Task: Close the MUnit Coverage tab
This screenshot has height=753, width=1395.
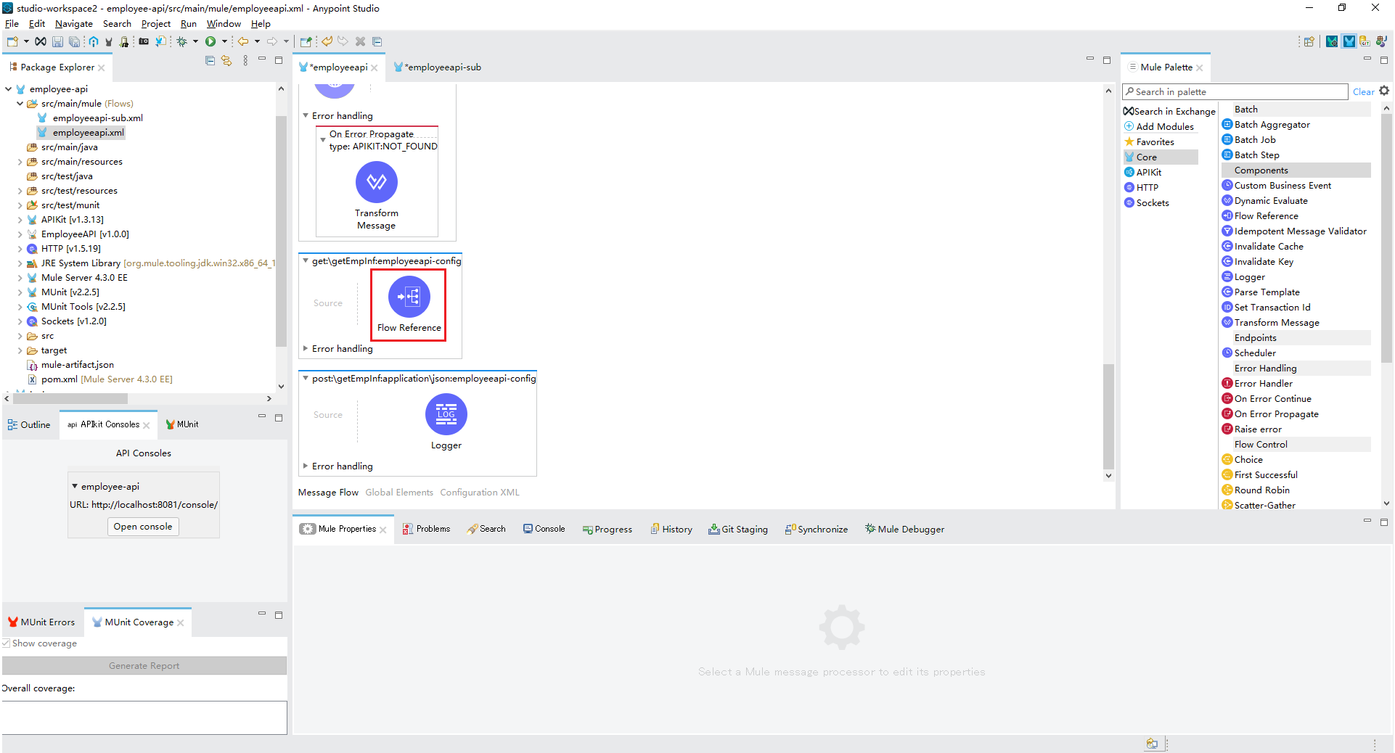Action: pyautogui.click(x=181, y=623)
